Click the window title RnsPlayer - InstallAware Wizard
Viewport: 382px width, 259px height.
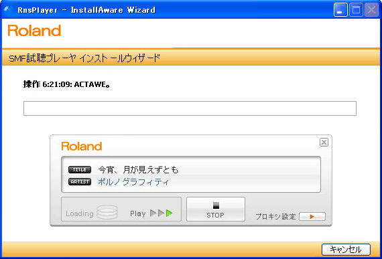[86, 10]
